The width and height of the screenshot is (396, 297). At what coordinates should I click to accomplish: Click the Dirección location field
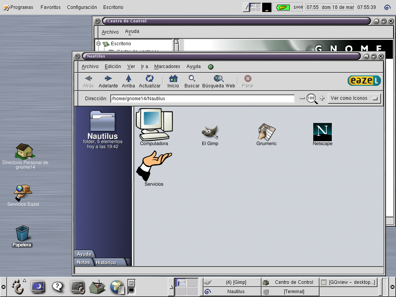pyautogui.click(x=202, y=99)
